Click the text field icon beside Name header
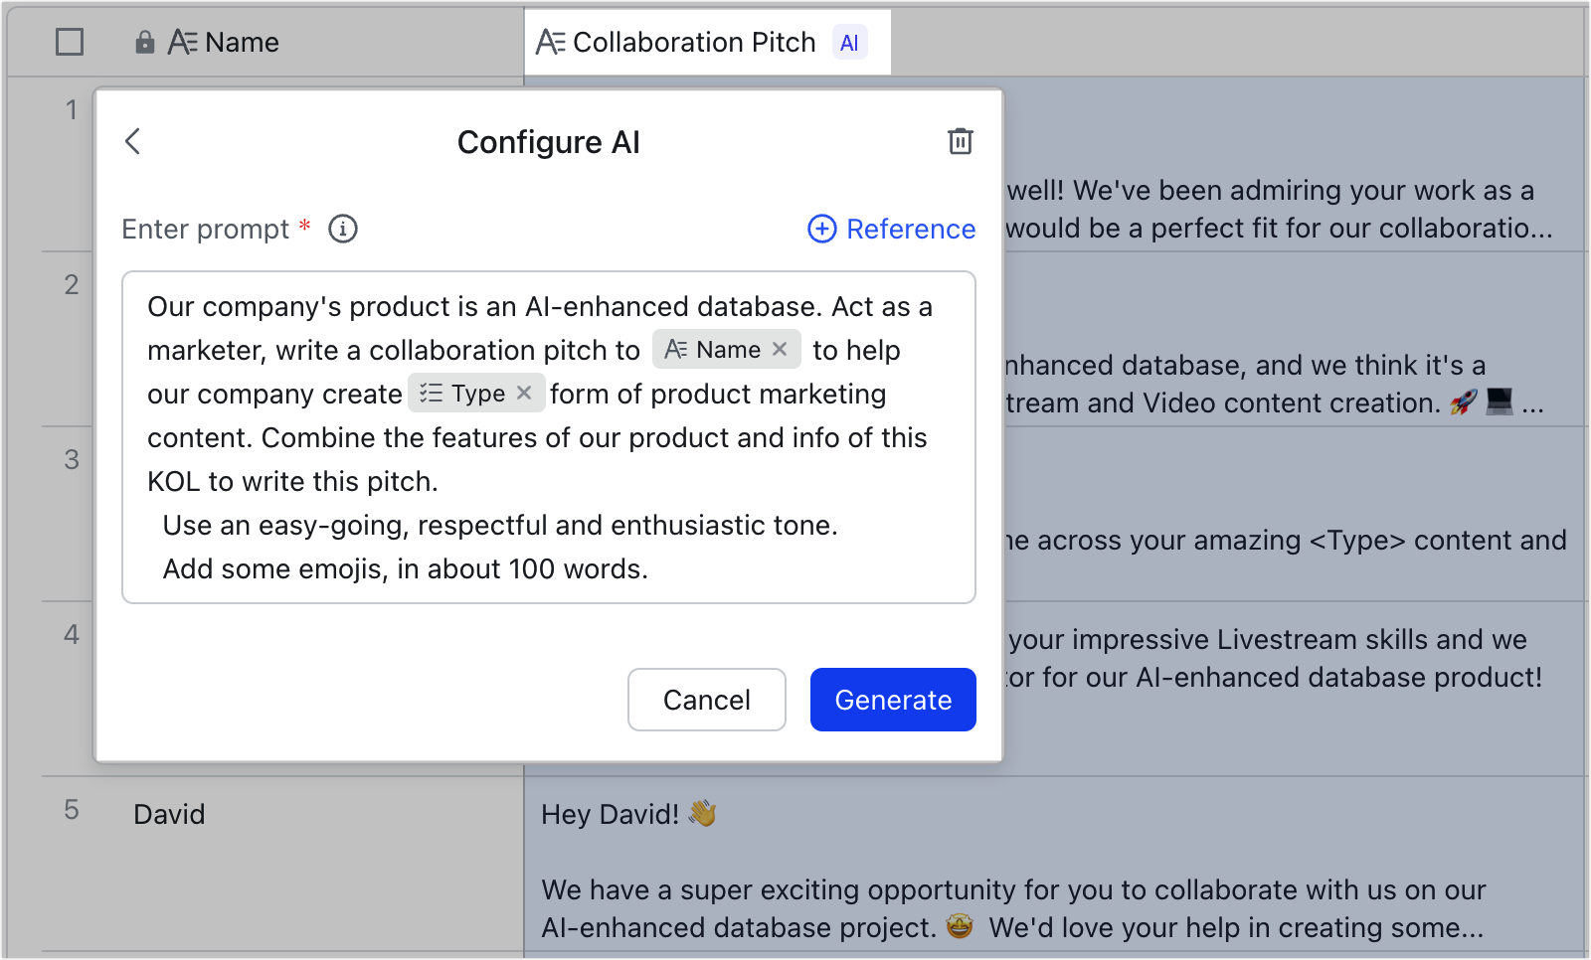 182,42
